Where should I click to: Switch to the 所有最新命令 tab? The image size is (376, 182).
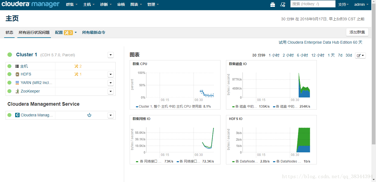(94, 32)
